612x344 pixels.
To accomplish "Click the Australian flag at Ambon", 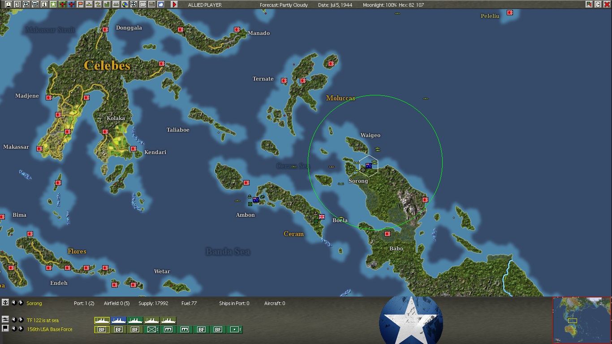I will coord(256,200).
